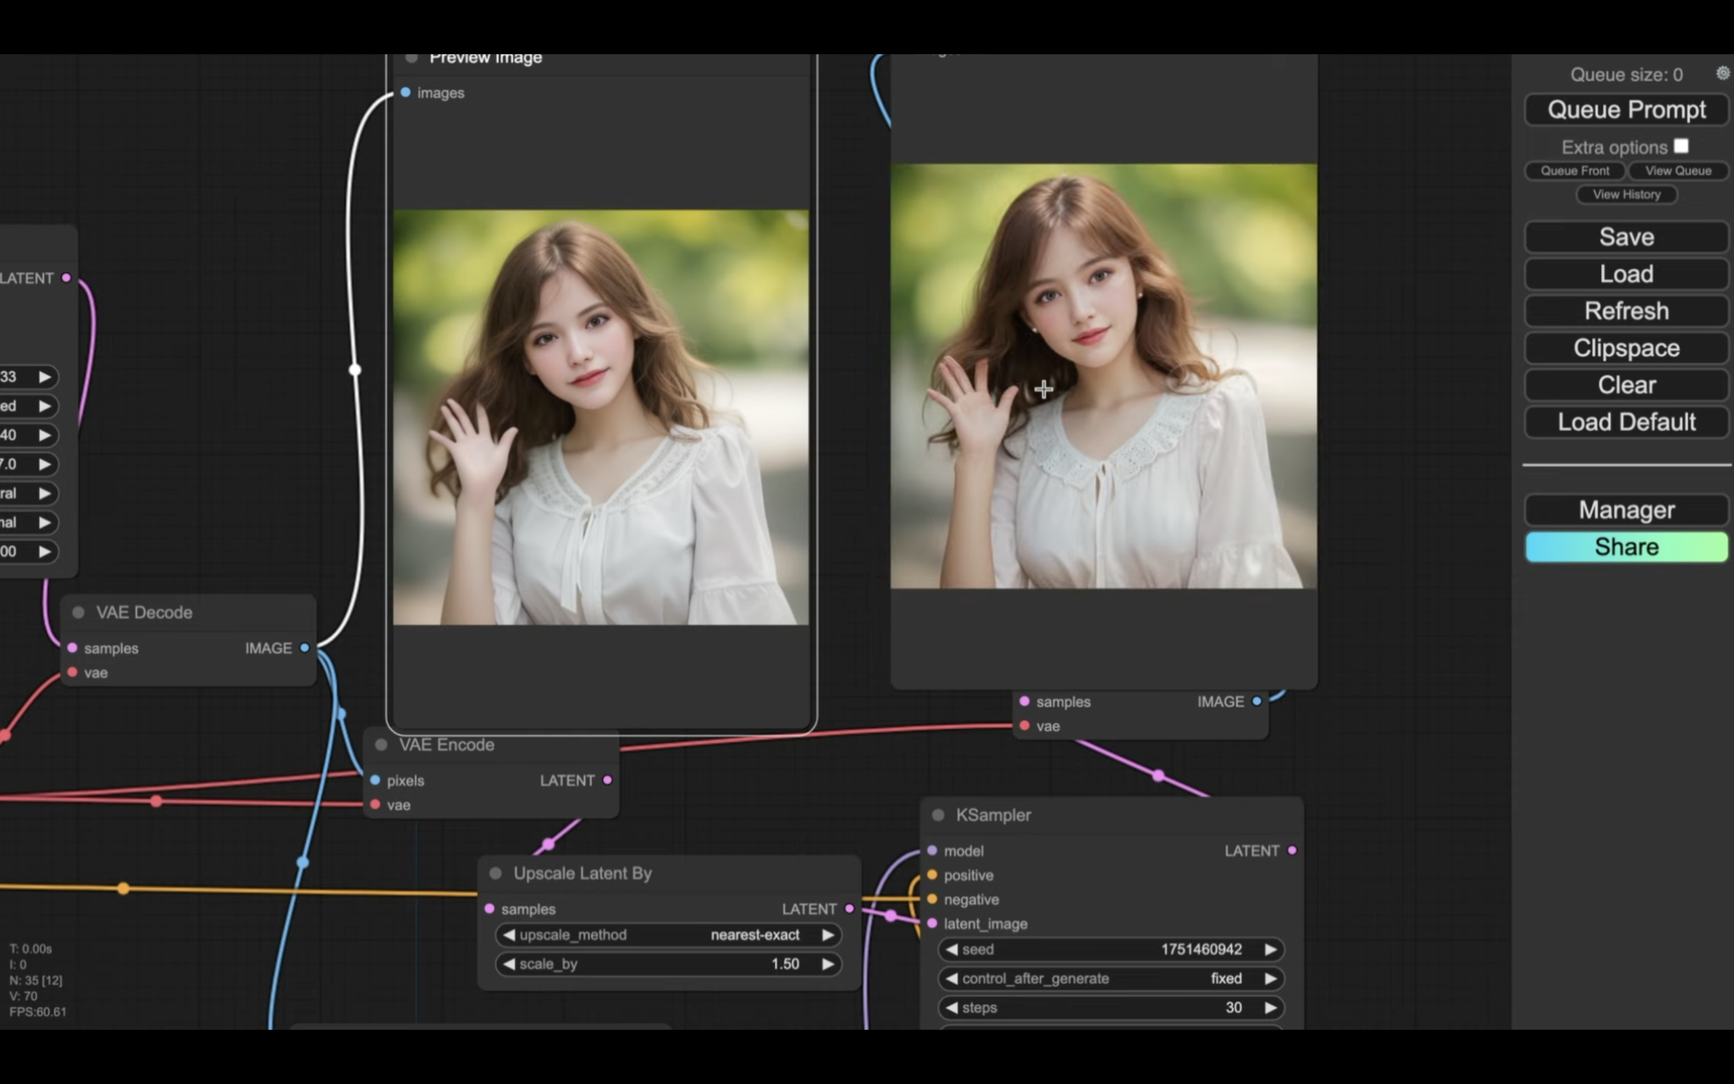1734x1084 pixels.
Task: Enable the Extra options checkbox
Action: (1682, 145)
